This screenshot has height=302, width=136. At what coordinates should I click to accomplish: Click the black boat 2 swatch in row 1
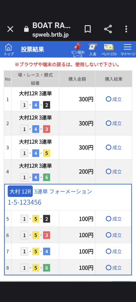point(47,105)
